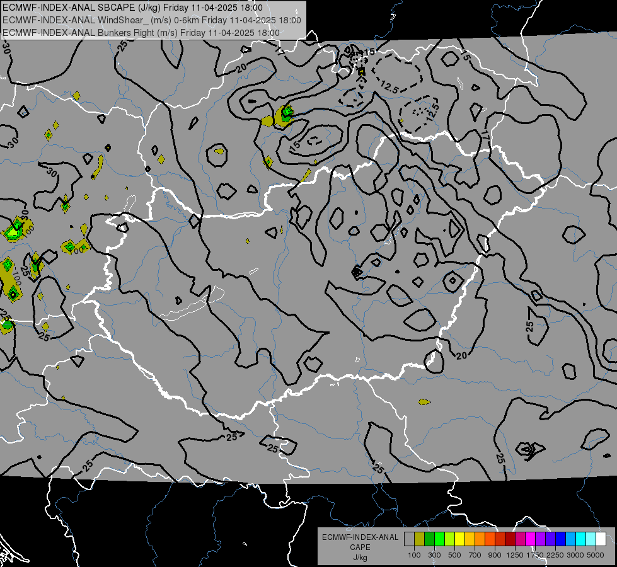Viewport: 617px width, 567px height.
Task: Click the bright cyan legend swatch
Action: click(580, 539)
